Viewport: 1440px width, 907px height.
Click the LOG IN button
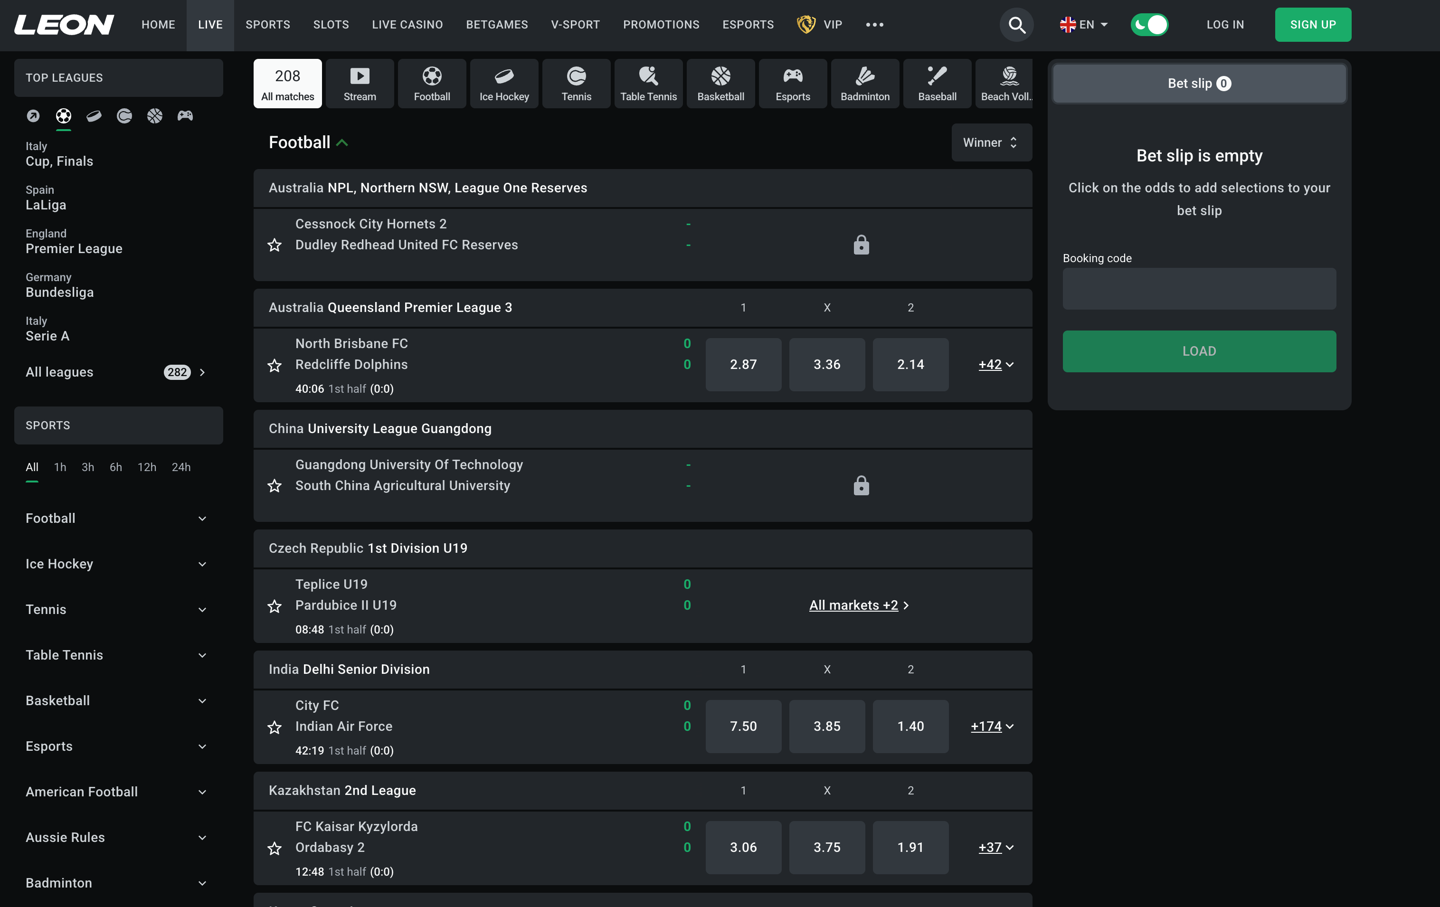pos(1225,25)
